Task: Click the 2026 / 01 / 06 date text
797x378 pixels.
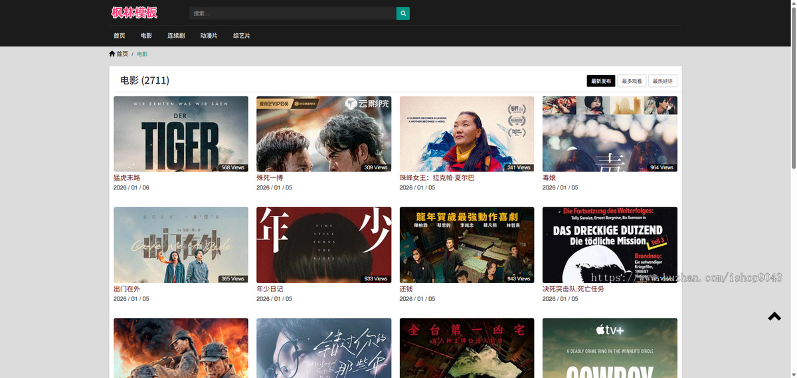Action: pyautogui.click(x=132, y=188)
